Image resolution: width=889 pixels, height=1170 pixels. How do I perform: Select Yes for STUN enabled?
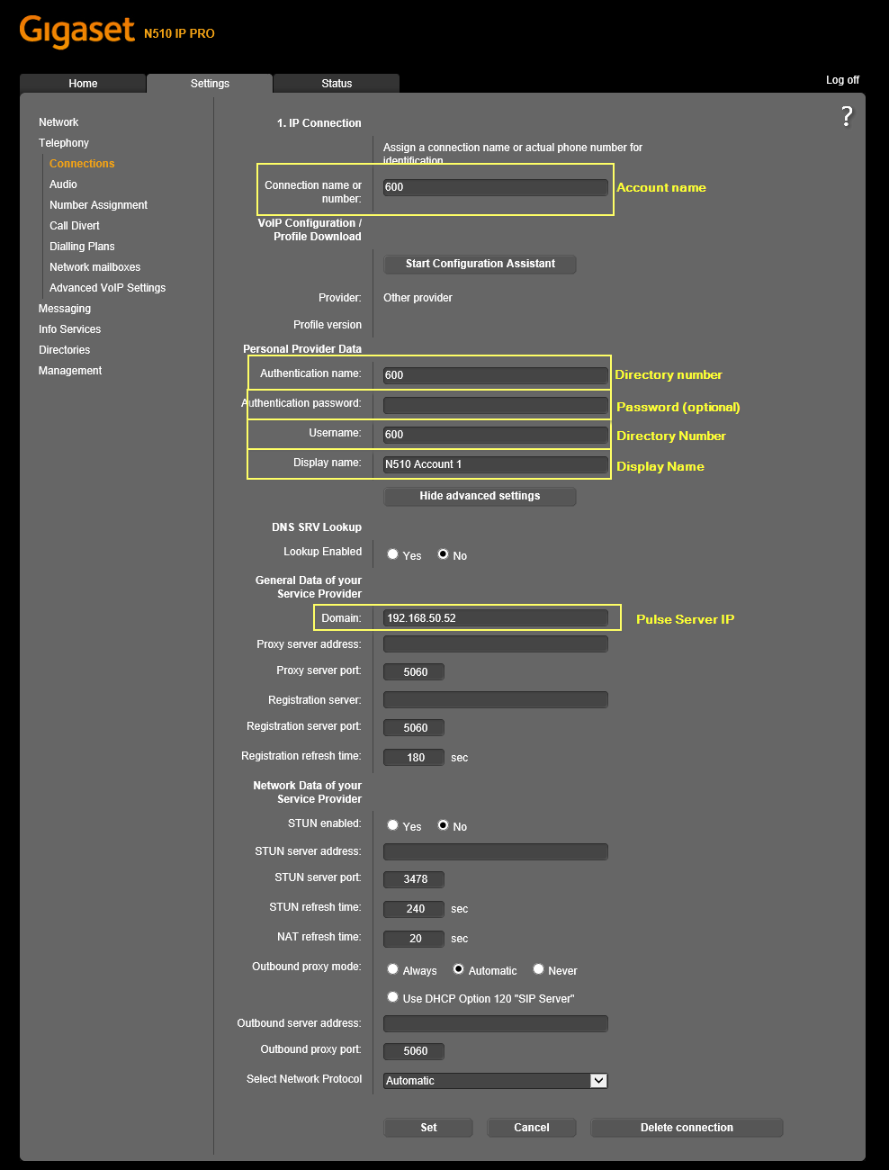(392, 824)
